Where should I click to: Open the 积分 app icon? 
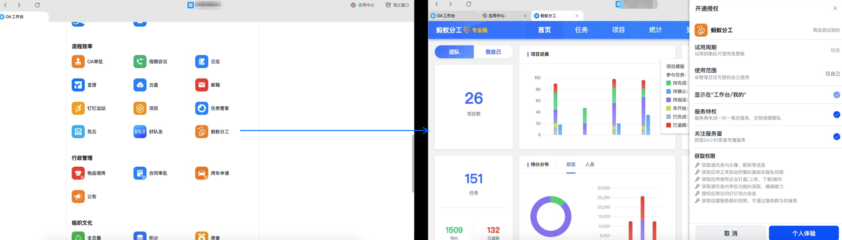tap(140, 236)
